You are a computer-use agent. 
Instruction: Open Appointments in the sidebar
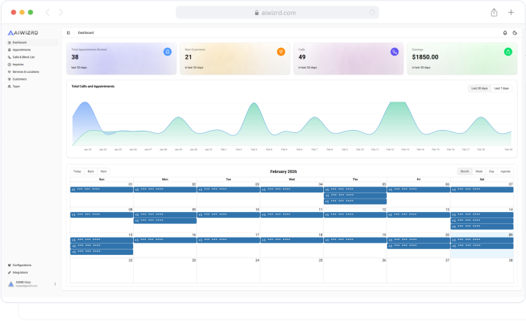22,50
